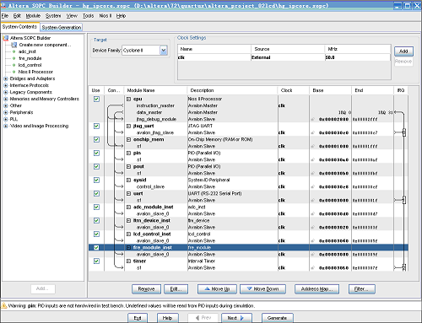Click the IRQ connector on uart s1 row
Viewport: 422px width, 323px height.
point(404,200)
